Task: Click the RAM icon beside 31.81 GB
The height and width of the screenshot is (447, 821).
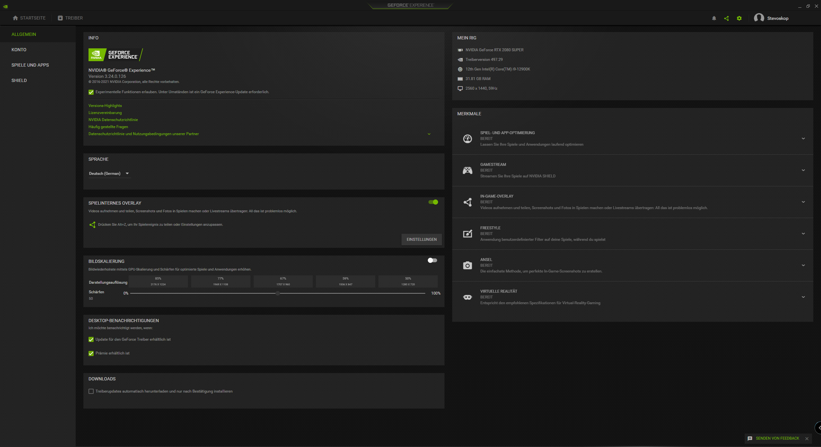Action: click(x=460, y=79)
